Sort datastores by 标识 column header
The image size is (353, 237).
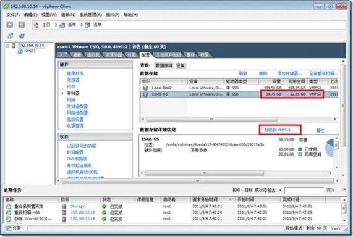coord(164,81)
